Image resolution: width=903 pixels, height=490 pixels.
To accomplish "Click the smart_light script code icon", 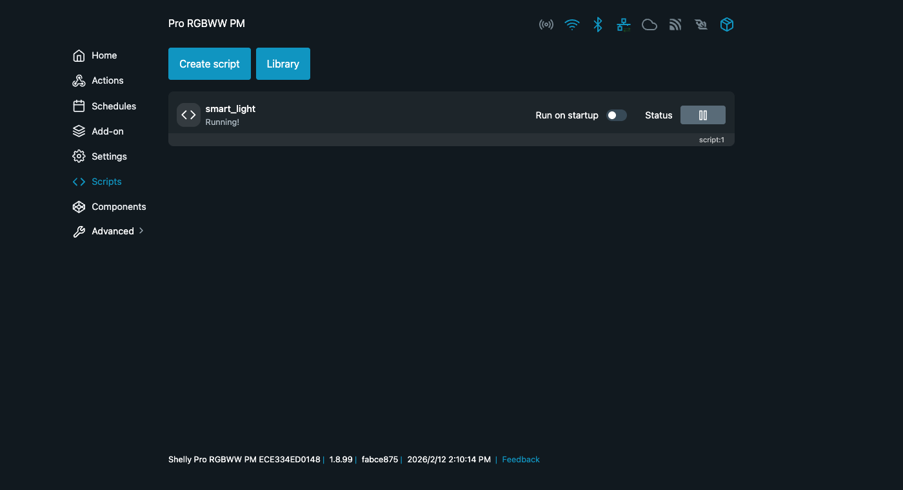I will (x=188, y=115).
